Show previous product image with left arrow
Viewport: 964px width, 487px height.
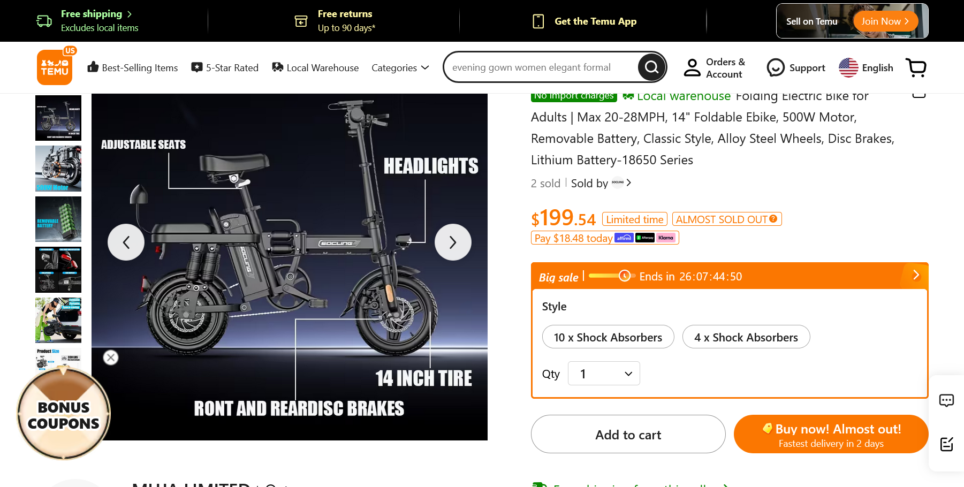pyautogui.click(x=126, y=242)
